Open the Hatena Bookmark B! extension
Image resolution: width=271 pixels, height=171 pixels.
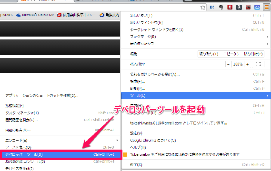(212, 7)
